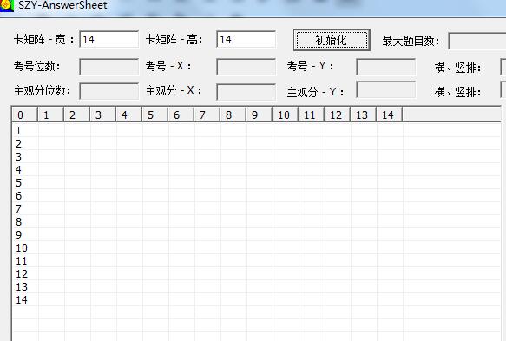Click the 主观分 - X label
506x341 pixels.
tap(174, 90)
